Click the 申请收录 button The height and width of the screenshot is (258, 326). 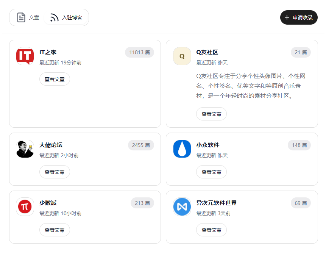tap(299, 17)
